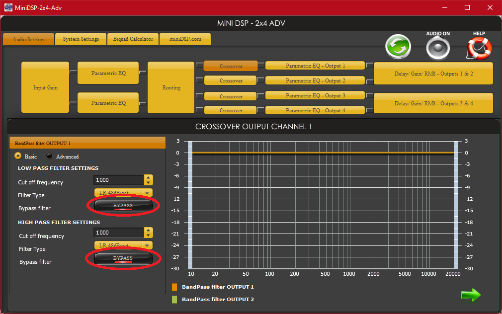The width and height of the screenshot is (502, 314).
Task: Open Delay/Gain/RMS - Outputs 1 & 2 block
Action: pyautogui.click(x=433, y=74)
